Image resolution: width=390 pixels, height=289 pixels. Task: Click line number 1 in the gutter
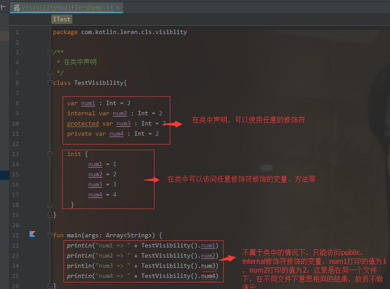point(17,32)
